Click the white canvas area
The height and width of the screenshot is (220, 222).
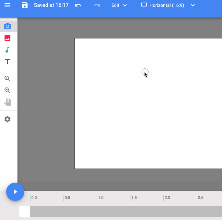148,103
